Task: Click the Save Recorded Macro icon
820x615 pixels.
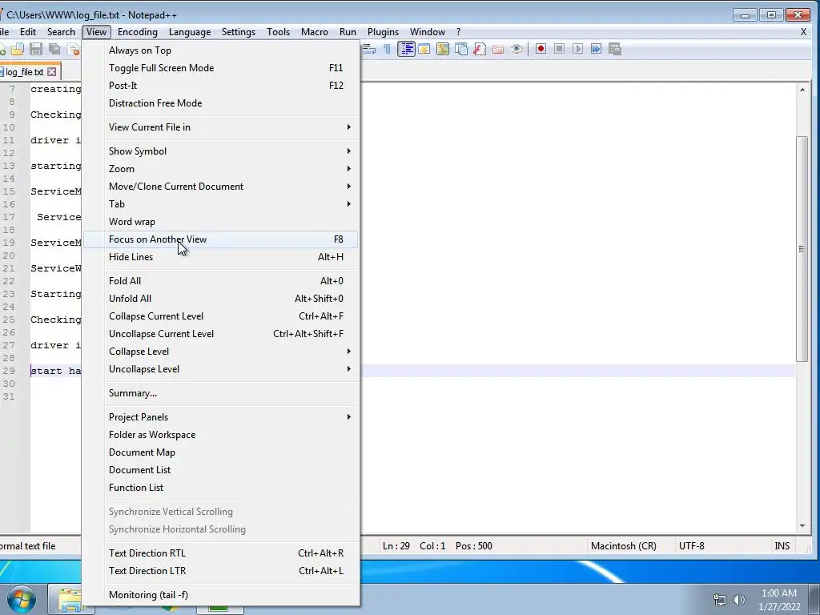Action: click(615, 49)
